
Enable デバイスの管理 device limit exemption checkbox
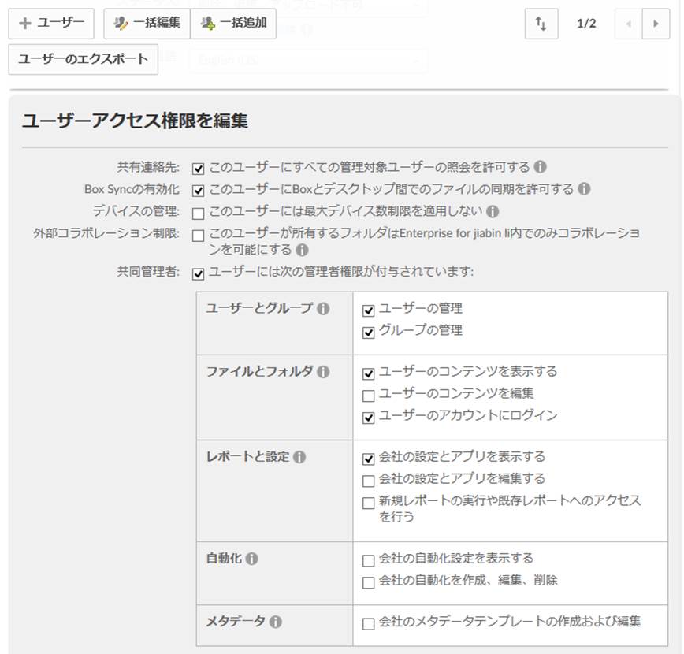pyautogui.click(x=198, y=214)
